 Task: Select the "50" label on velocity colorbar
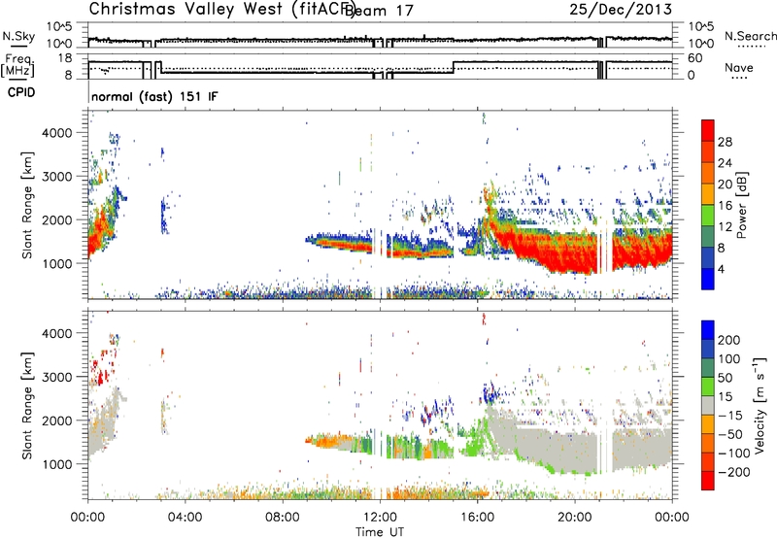tap(725, 378)
